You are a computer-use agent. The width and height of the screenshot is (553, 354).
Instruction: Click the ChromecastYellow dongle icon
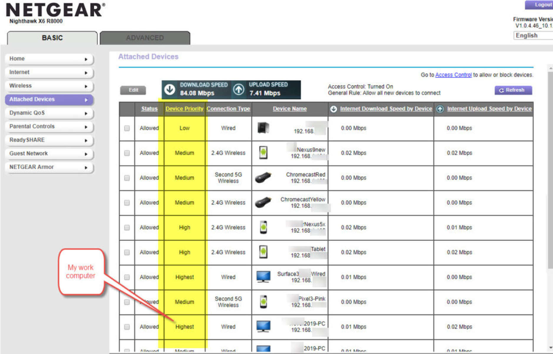263,202
